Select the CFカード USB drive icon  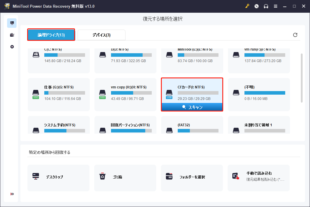click(x=169, y=94)
